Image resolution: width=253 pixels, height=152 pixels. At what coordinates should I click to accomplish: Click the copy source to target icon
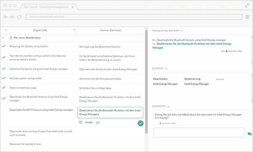coord(81,122)
